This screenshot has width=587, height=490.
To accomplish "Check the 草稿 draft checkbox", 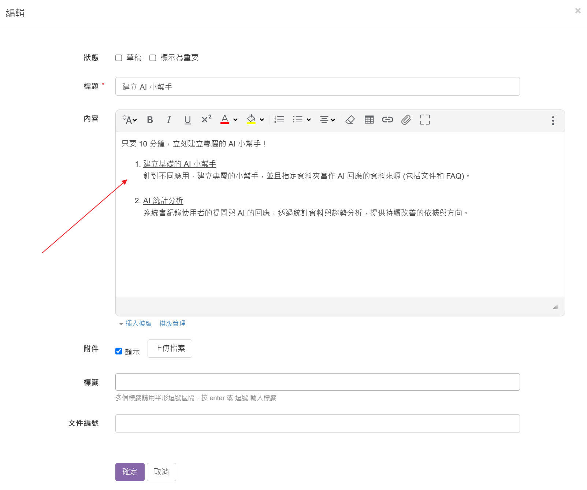I will (119, 58).
